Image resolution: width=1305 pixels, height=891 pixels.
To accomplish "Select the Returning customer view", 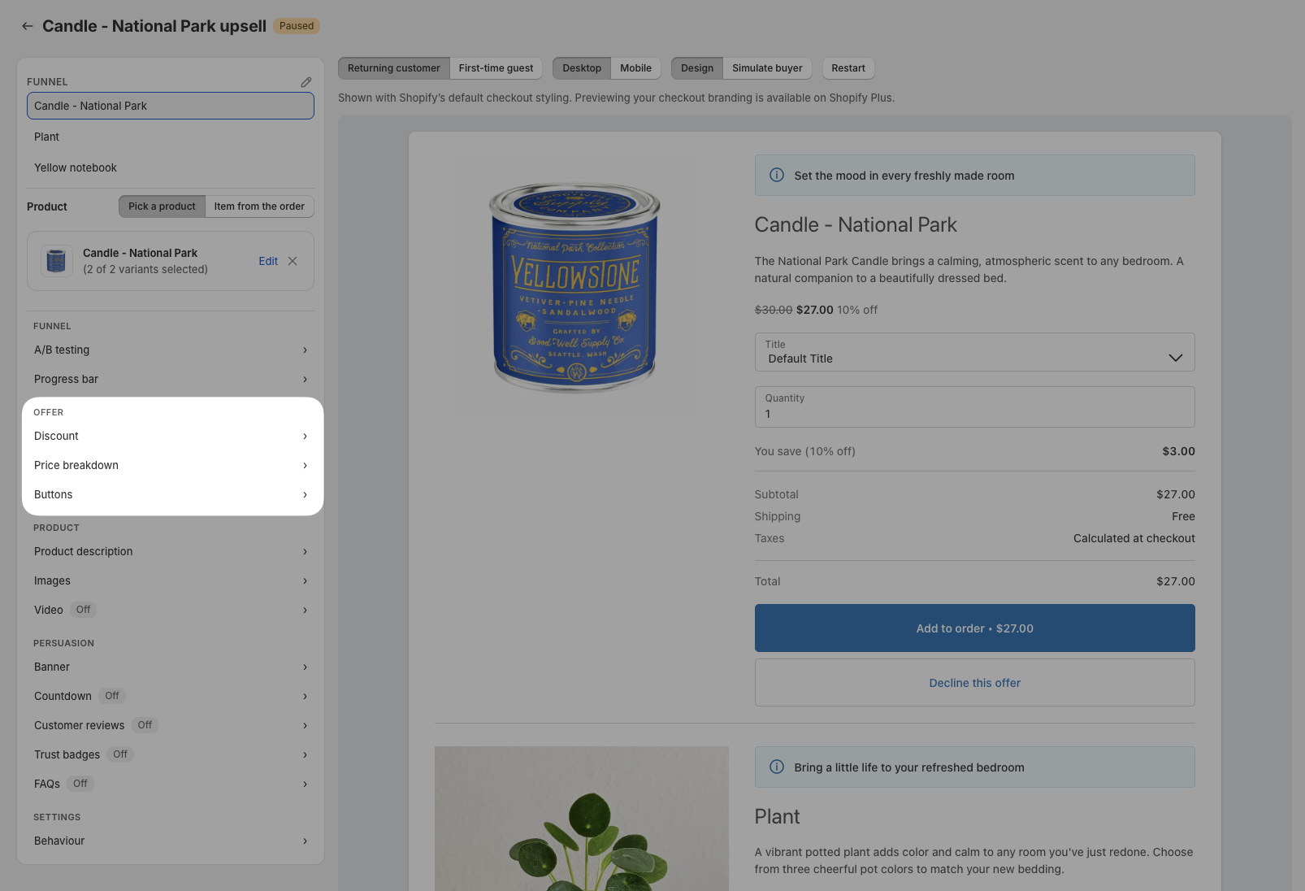I will [x=394, y=68].
